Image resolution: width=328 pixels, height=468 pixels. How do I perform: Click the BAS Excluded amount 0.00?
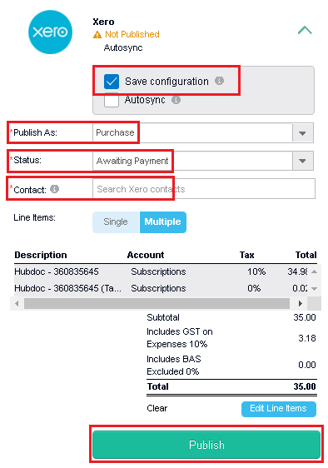[x=307, y=365]
